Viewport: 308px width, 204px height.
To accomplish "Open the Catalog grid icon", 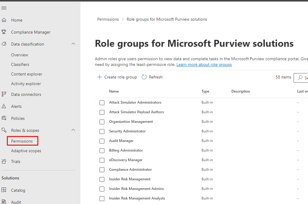I will (x=4, y=190).
